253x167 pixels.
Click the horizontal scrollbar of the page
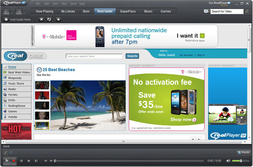point(123,142)
